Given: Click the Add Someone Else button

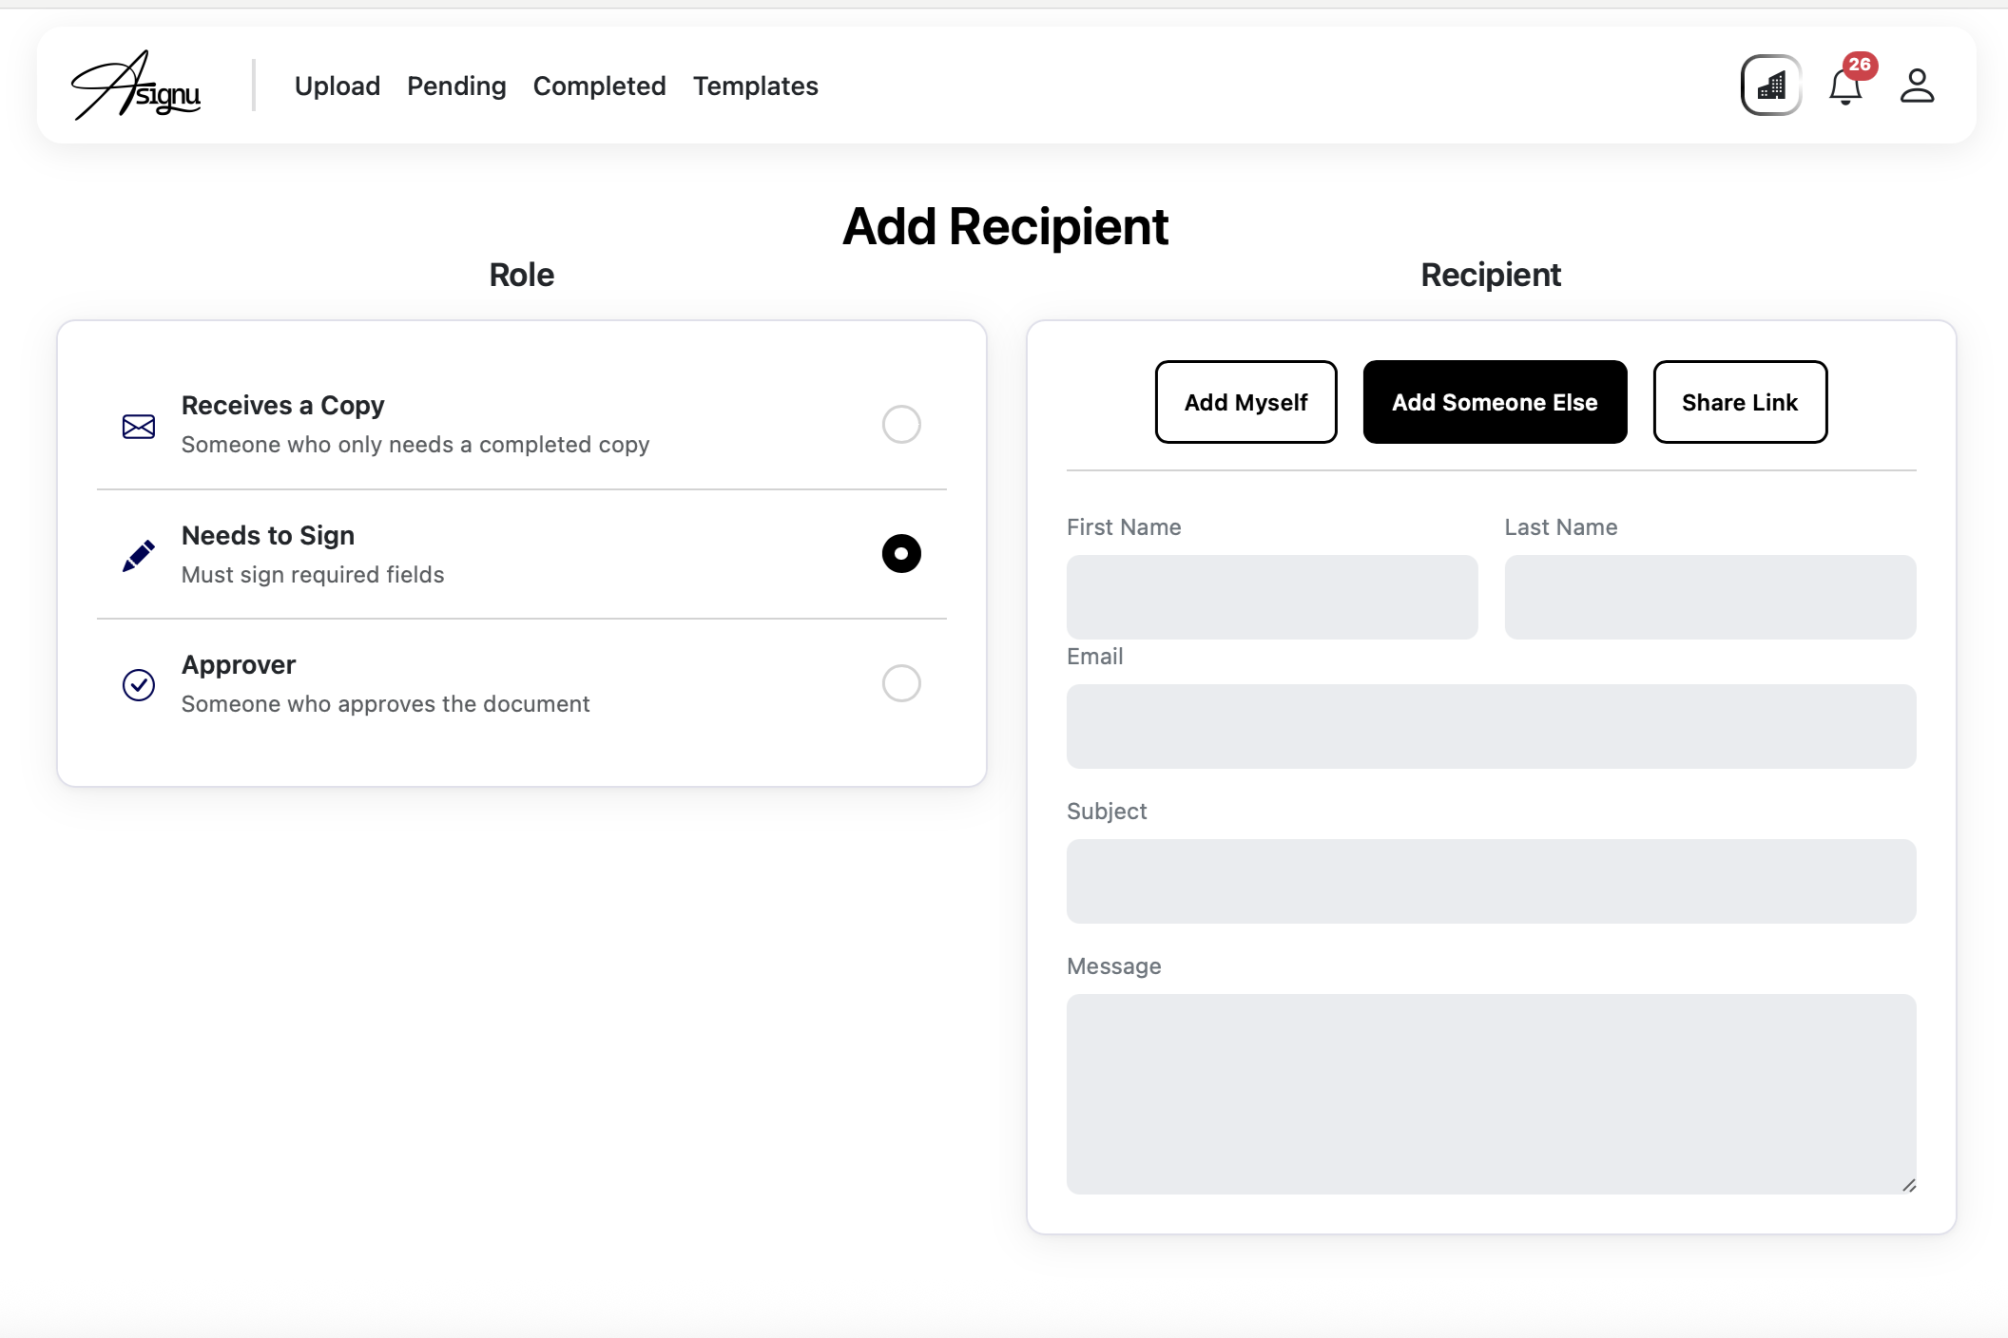Looking at the screenshot, I should click(x=1495, y=402).
